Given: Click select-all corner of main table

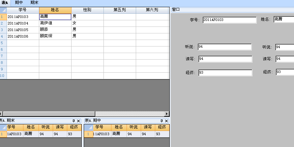Looking at the screenshot, I should pyautogui.click(x=3, y=10).
